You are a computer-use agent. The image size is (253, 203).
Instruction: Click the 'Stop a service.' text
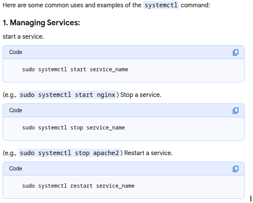pos(141,95)
